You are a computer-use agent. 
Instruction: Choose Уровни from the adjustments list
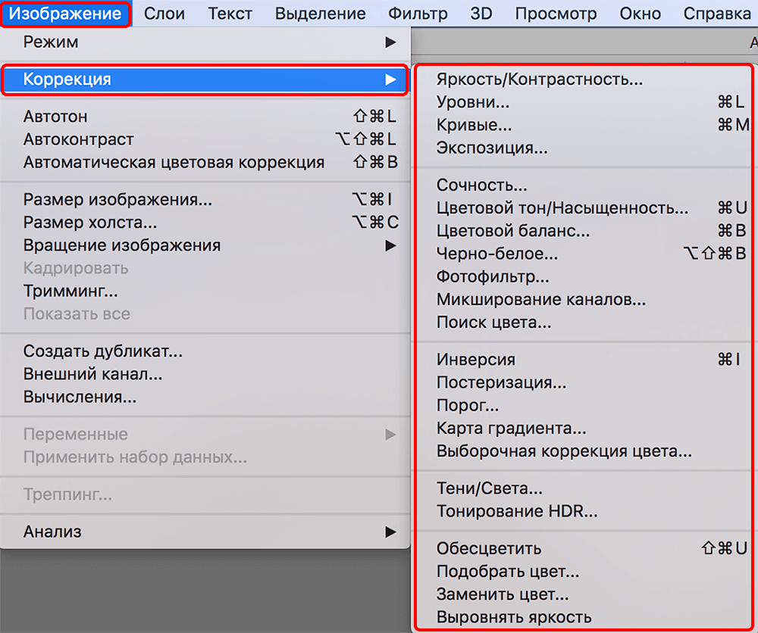[473, 102]
